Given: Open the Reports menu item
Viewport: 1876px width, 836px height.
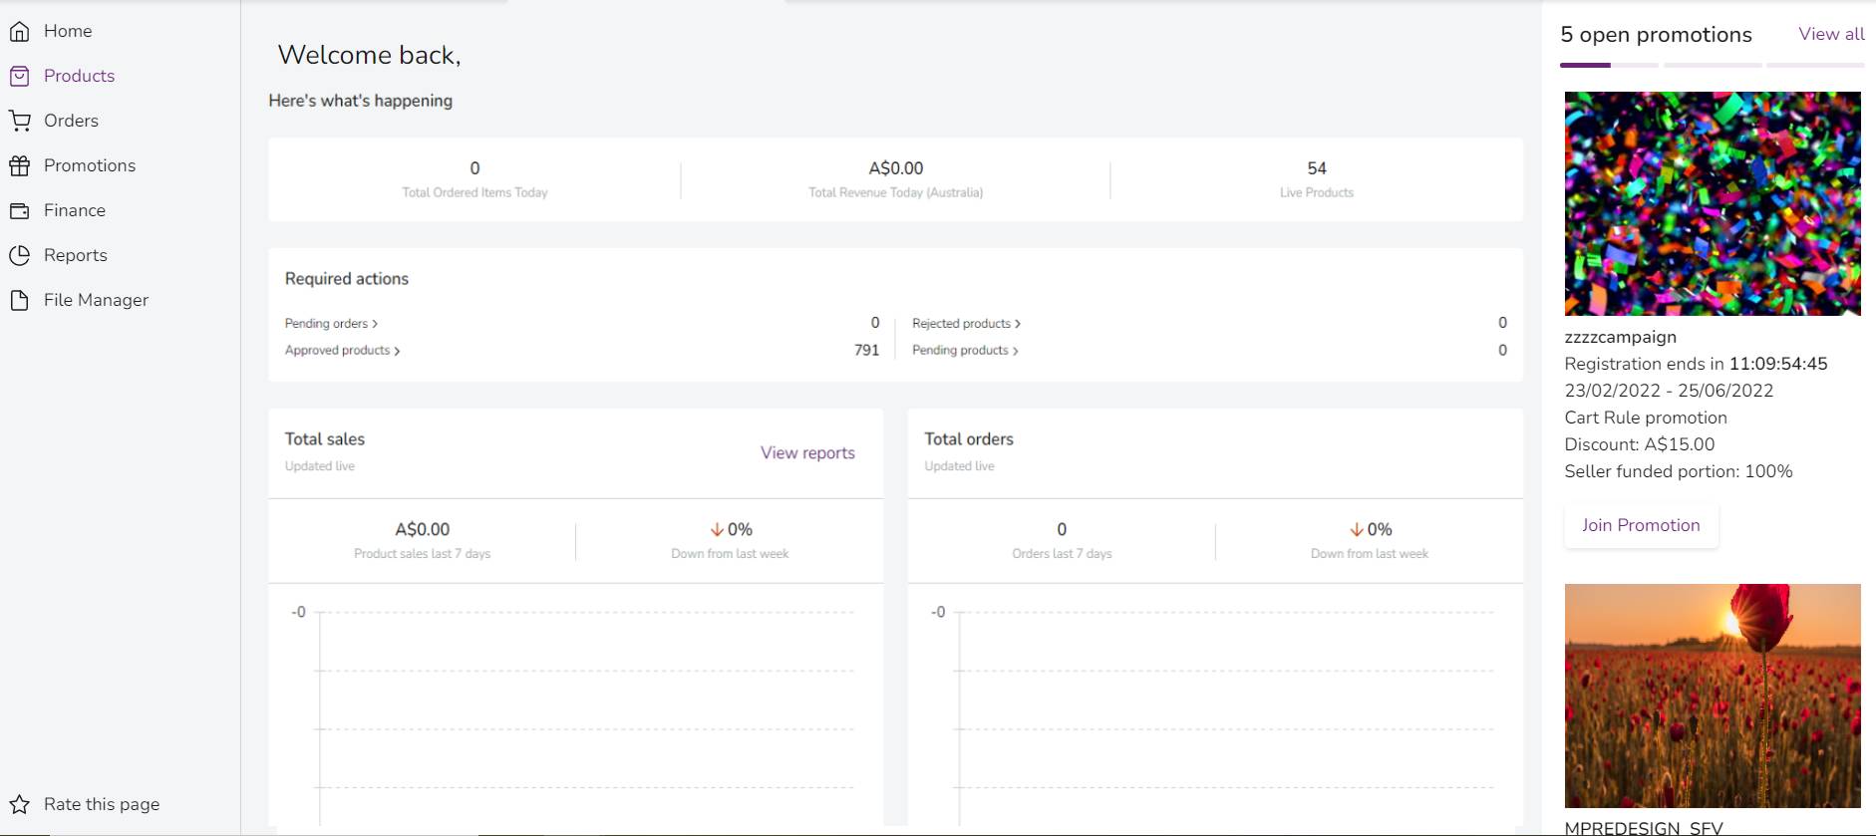Looking at the screenshot, I should tap(76, 255).
